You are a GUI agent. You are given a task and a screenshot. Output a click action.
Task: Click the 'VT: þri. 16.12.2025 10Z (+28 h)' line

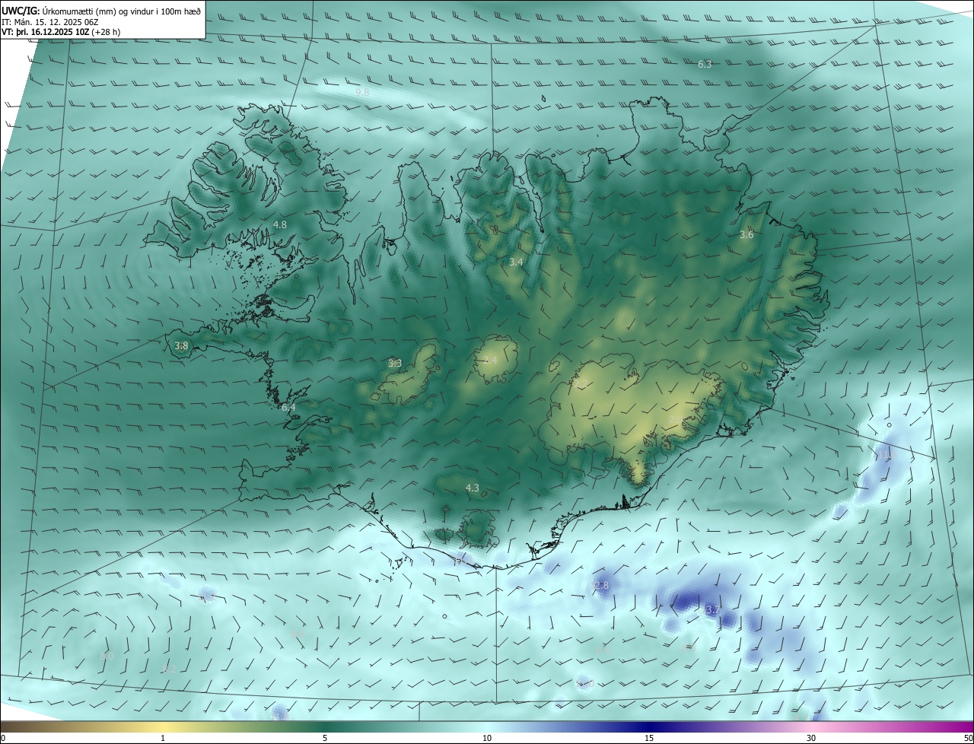pos(61,32)
